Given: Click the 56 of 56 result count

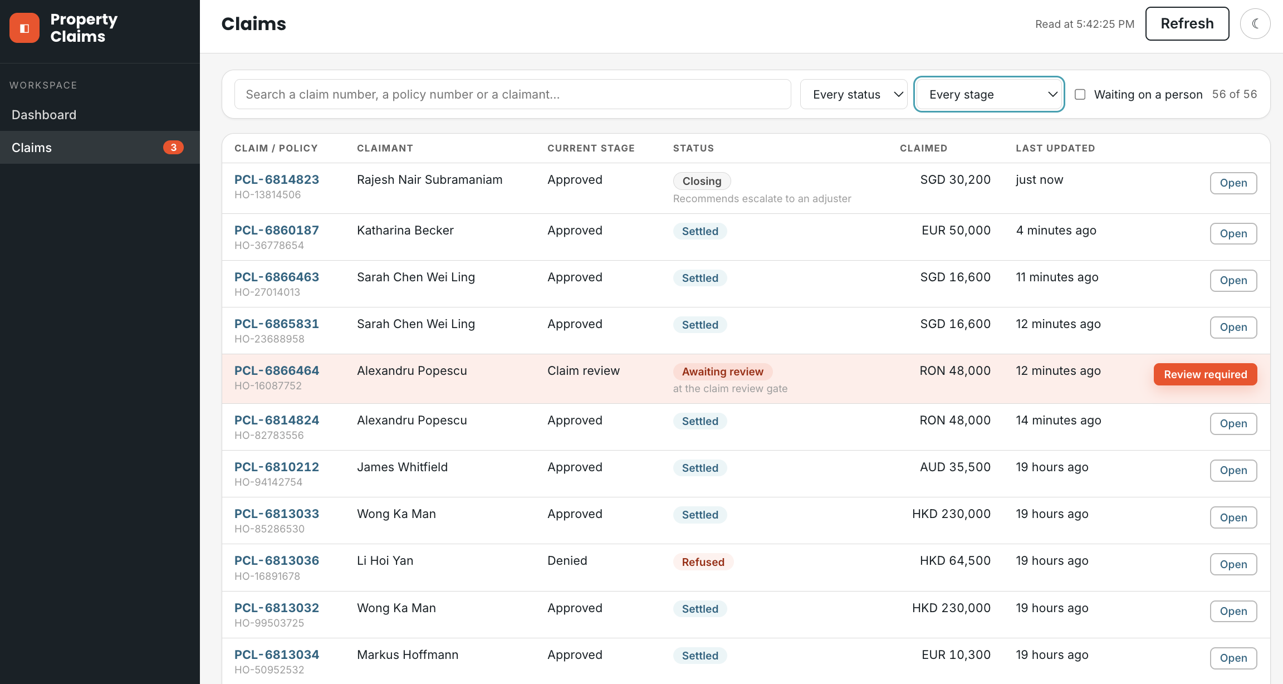Looking at the screenshot, I should point(1234,94).
